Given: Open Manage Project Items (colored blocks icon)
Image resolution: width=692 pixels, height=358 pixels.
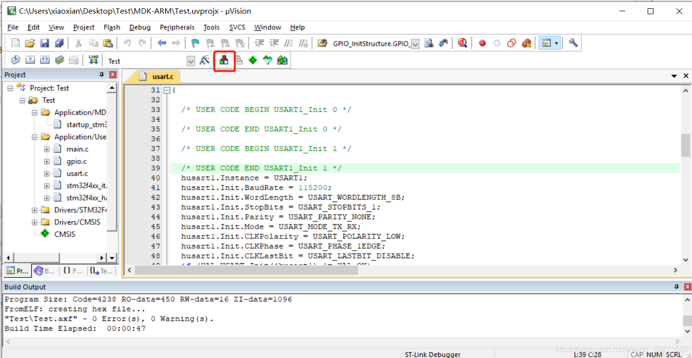Looking at the screenshot, I should point(224,60).
